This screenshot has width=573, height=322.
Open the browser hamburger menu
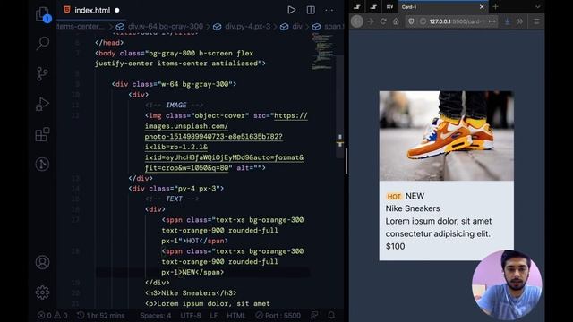(x=536, y=21)
